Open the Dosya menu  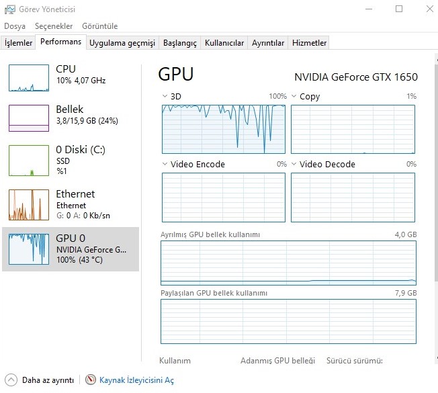coord(15,26)
